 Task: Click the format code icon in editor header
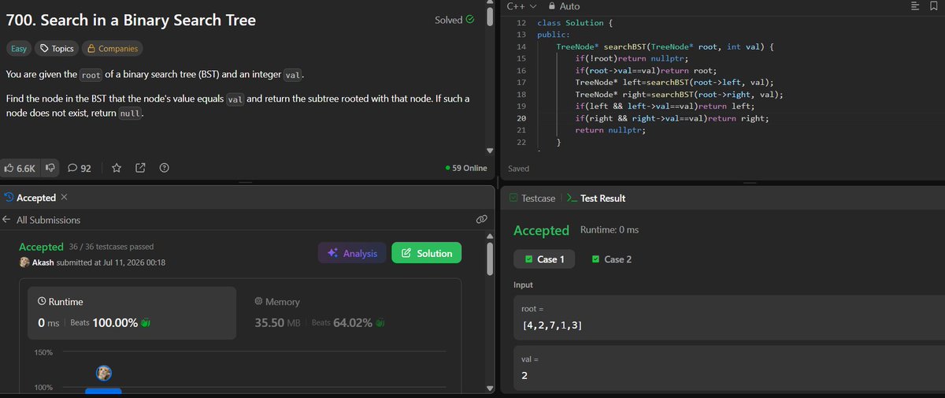pyautogui.click(x=915, y=6)
